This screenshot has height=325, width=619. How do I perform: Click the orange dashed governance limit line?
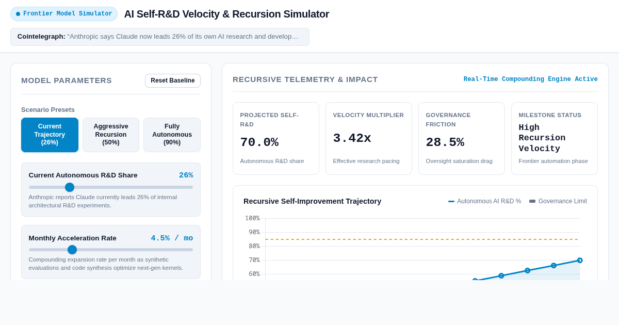pyautogui.click(x=422, y=239)
